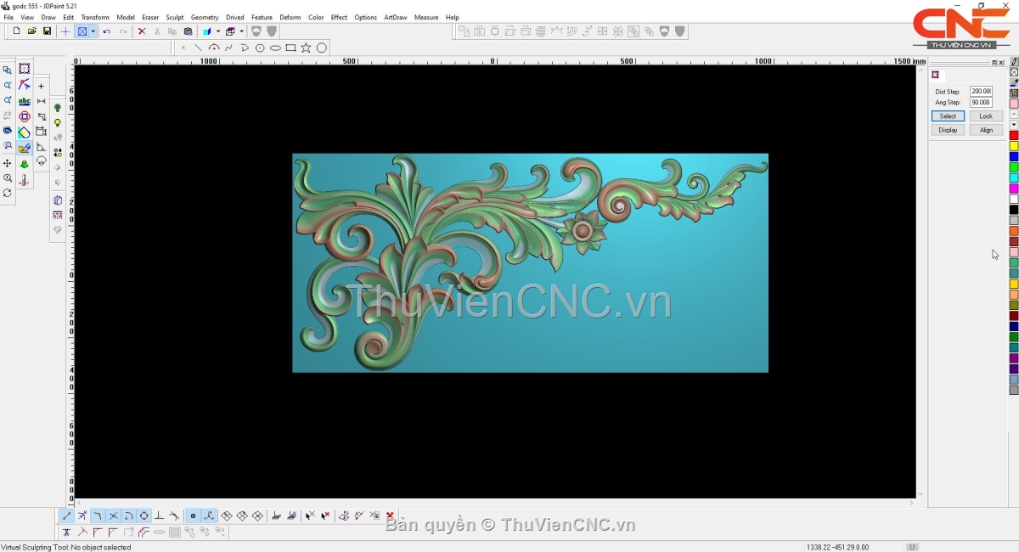Open the Sculpt menu
This screenshot has width=1019, height=552.
tap(174, 17)
